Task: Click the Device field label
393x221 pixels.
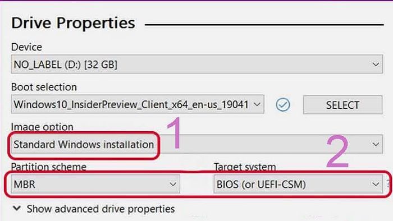Action: pos(26,47)
